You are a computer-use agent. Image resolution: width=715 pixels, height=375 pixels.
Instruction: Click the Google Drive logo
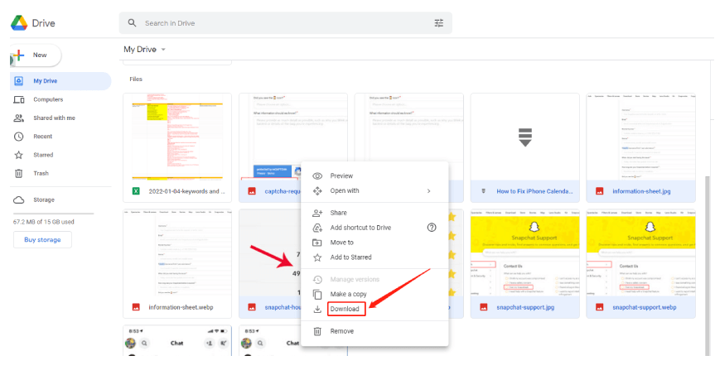(20, 22)
